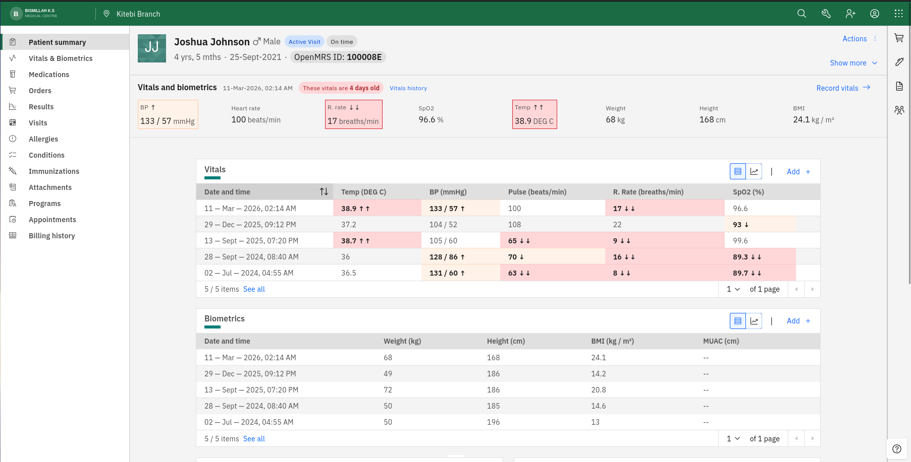Open the search magnifier in top bar
Image resolution: width=911 pixels, height=462 pixels.
pyautogui.click(x=801, y=14)
